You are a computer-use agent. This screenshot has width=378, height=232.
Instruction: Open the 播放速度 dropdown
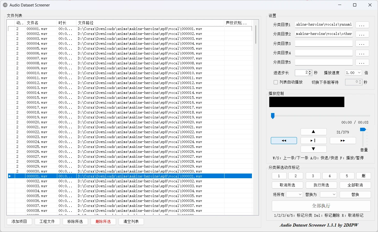(x=353, y=73)
